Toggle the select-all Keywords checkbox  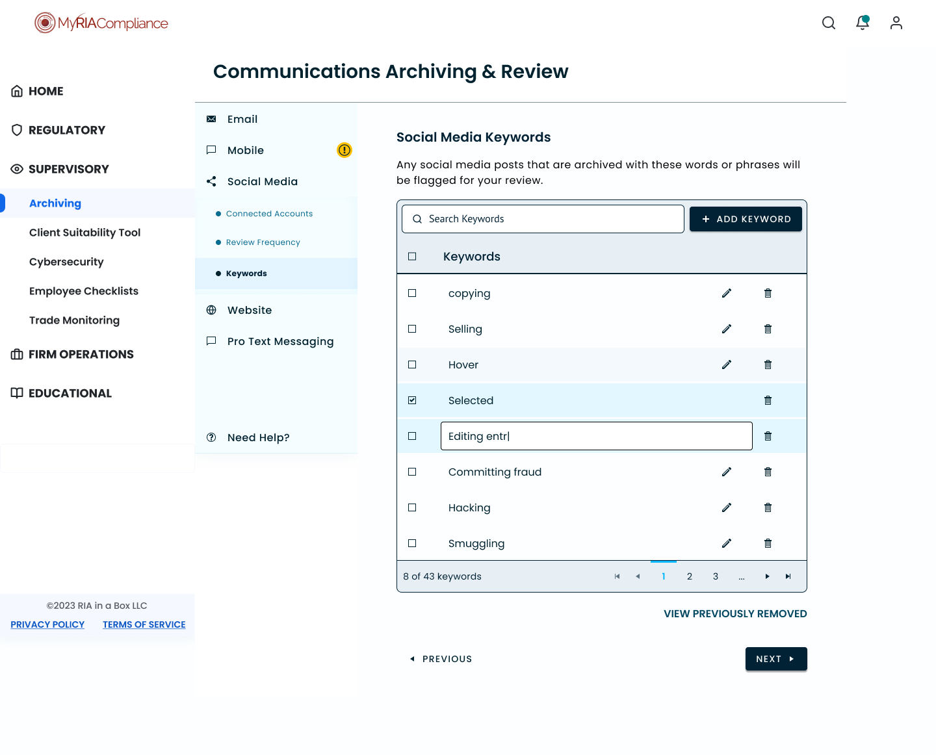[x=412, y=257]
